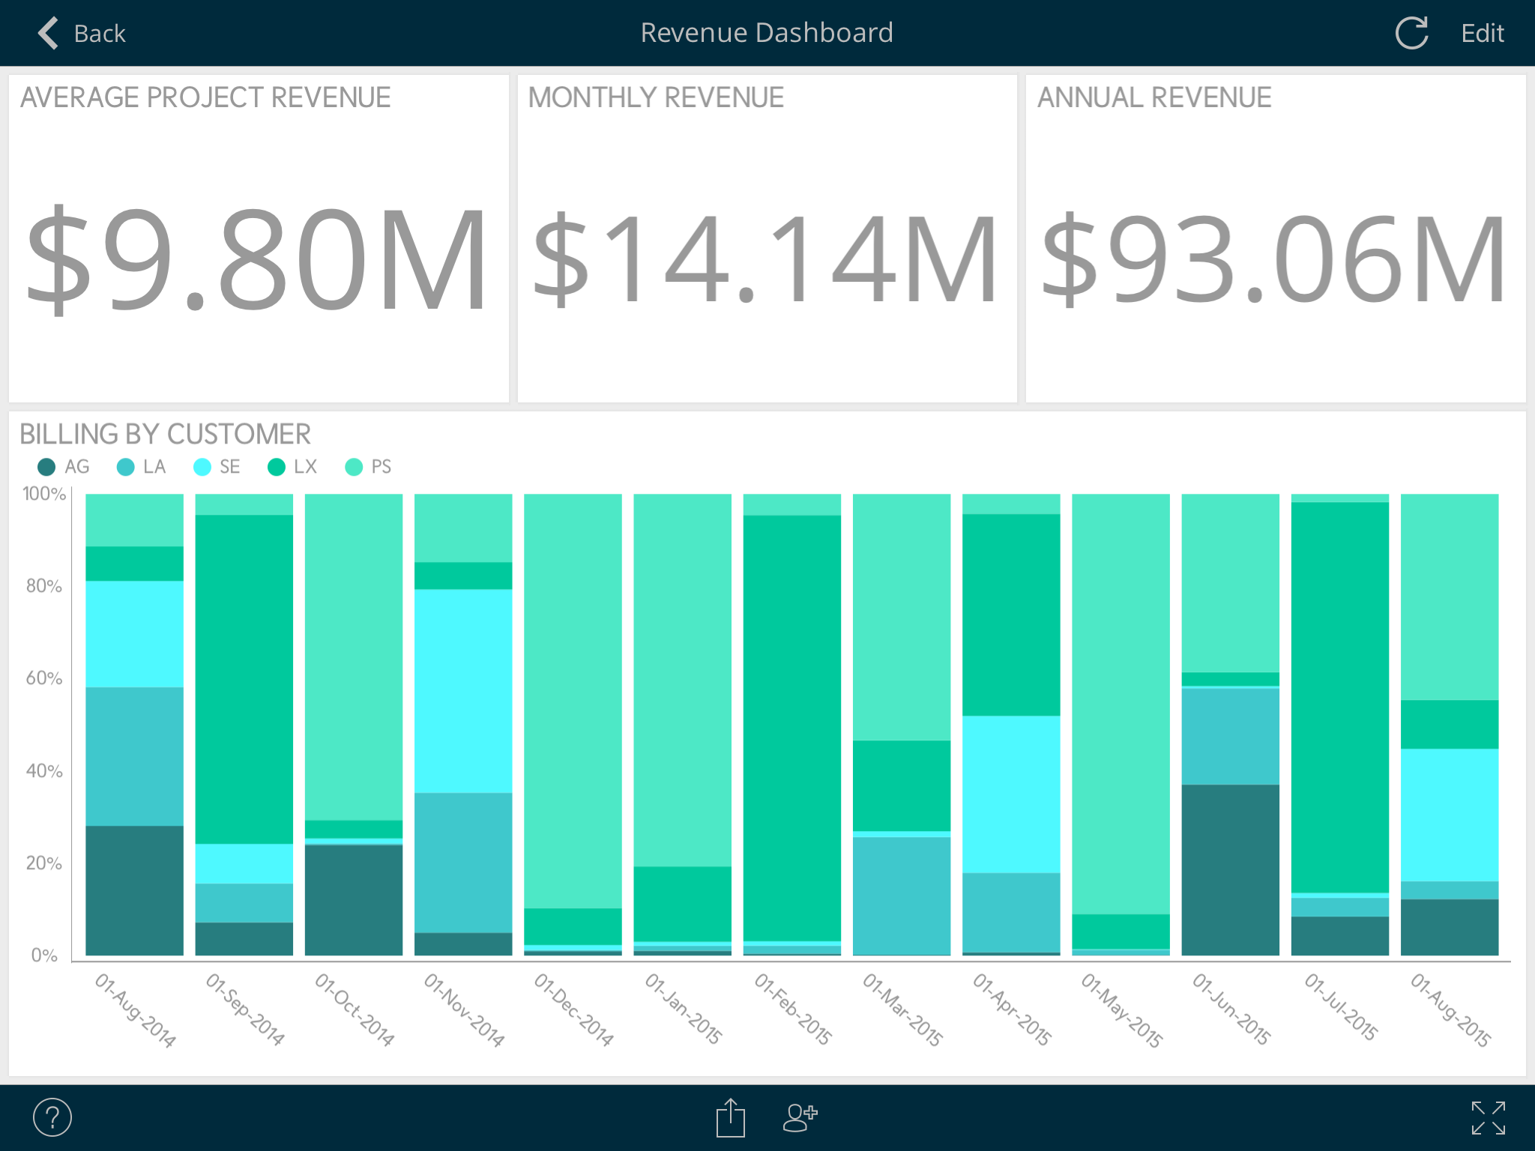Open the Monthly Revenue $14.14M card
Image resolution: width=1535 pixels, height=1151 pixels.
(767, 238)
